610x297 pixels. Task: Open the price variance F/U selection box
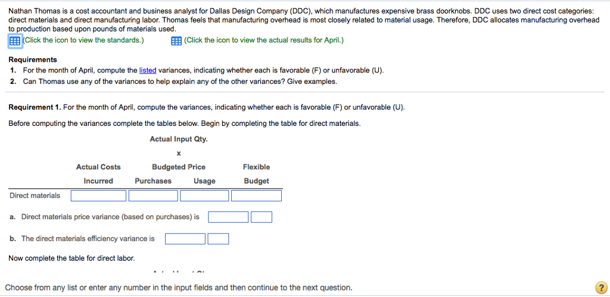point(262,217)
